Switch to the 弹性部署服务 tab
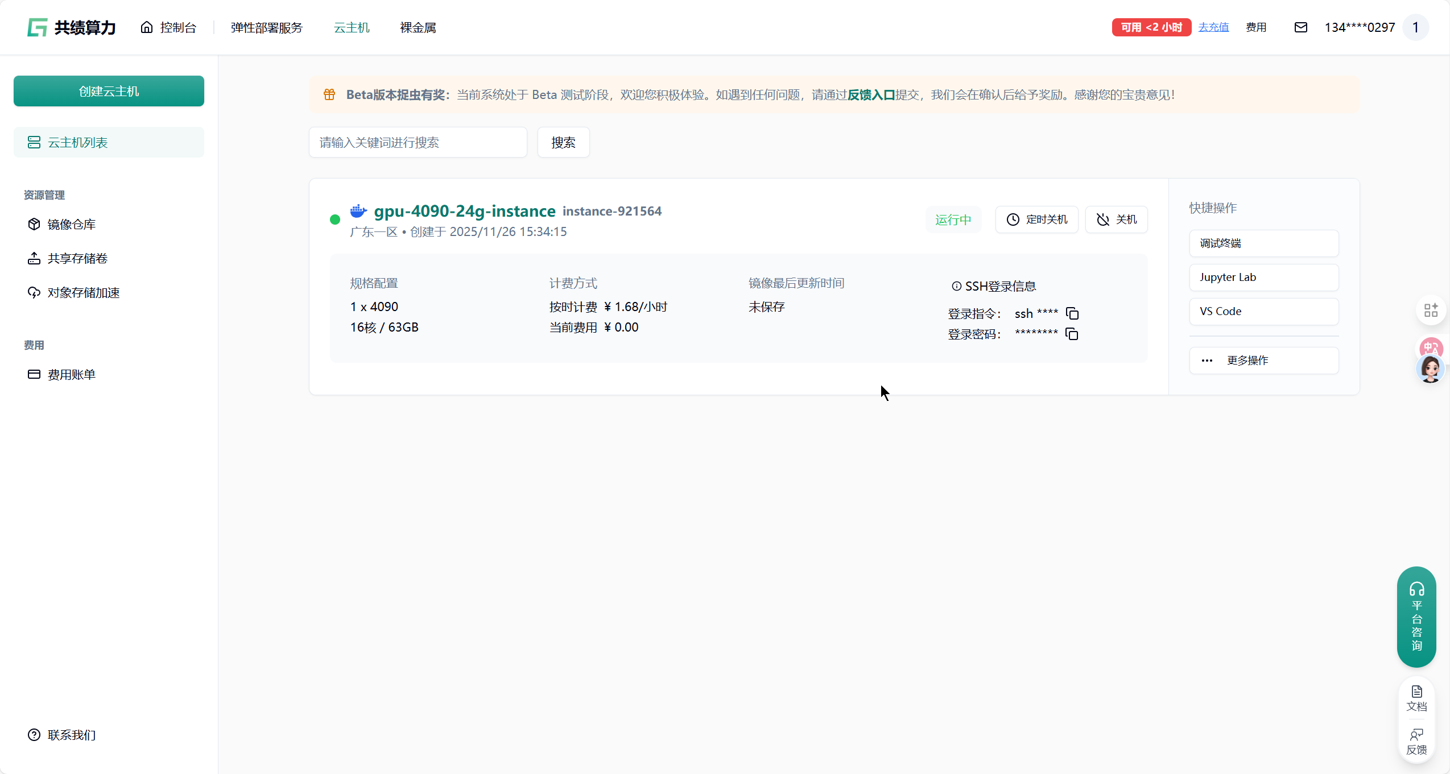The height and width of the screenshot is (774, 1450). tap(266, 27)
